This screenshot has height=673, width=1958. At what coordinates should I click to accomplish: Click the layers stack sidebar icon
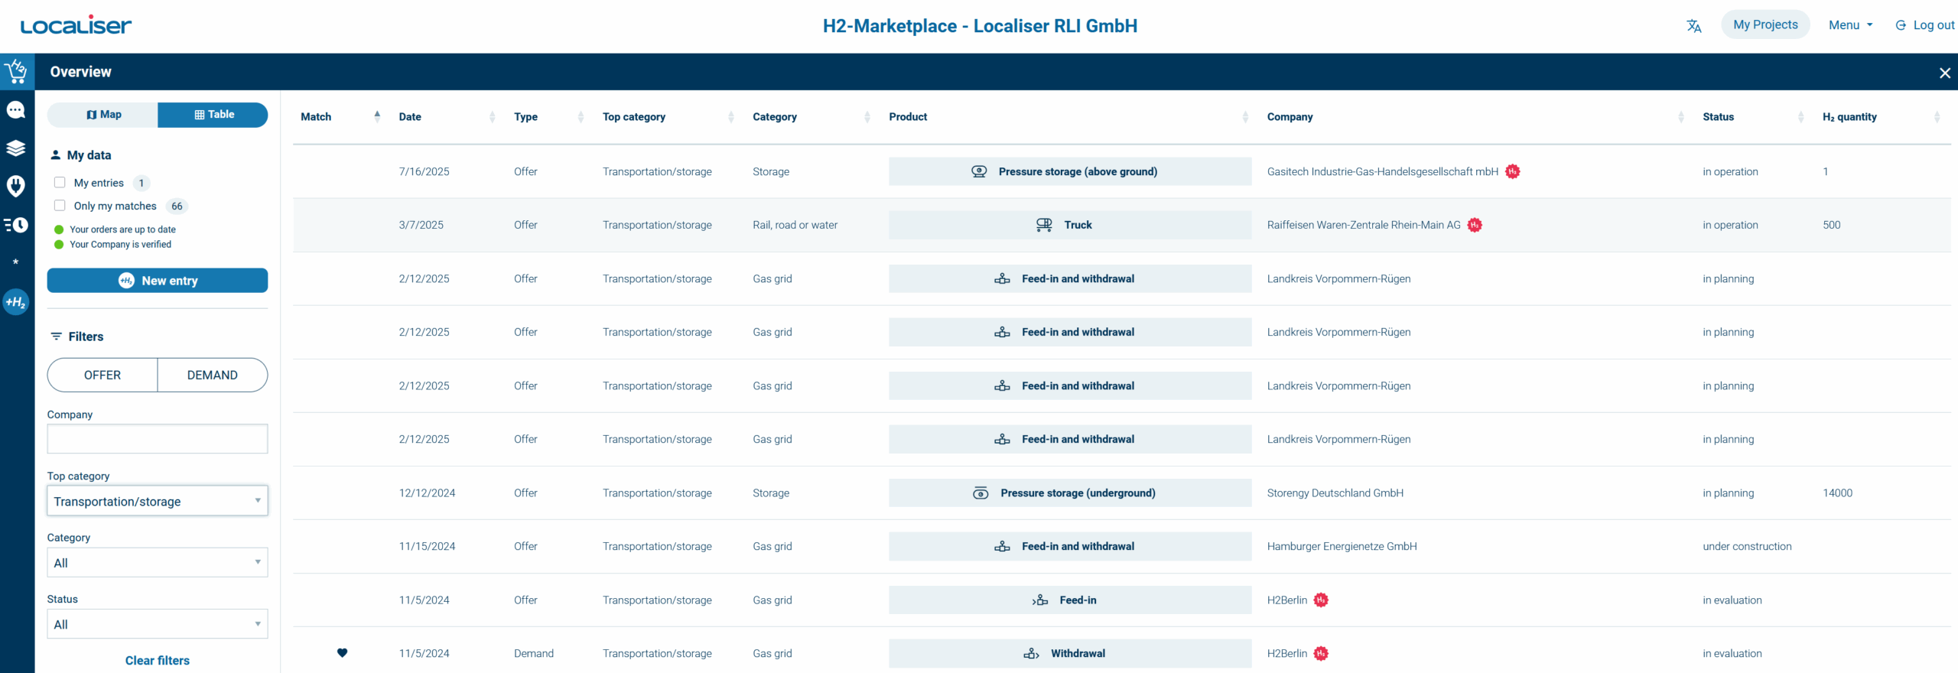[16, 148]
